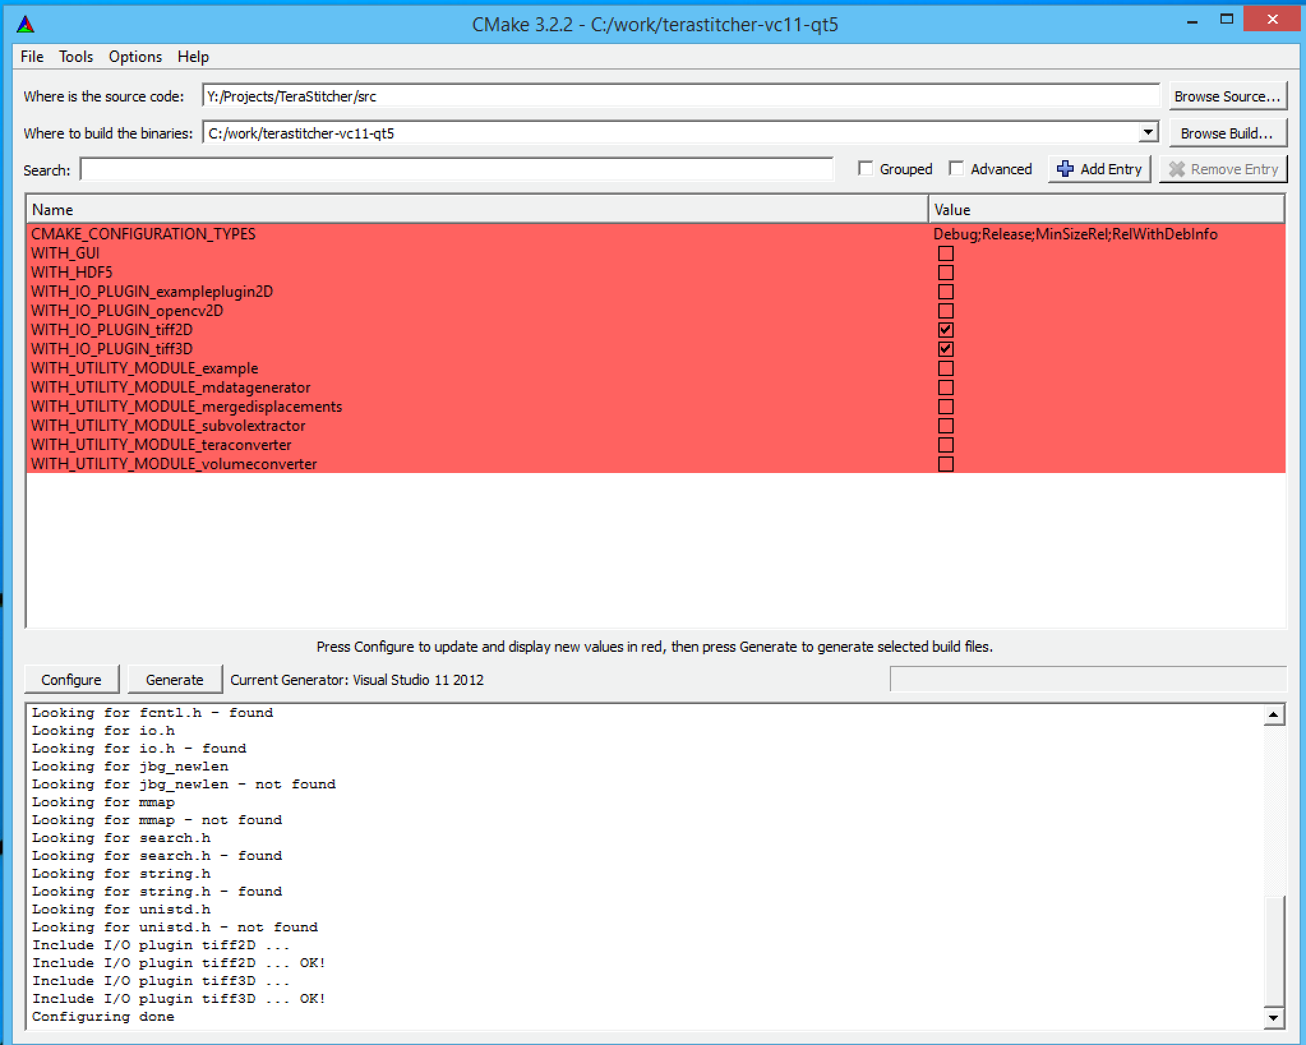
Task: Minimize the CMake window
Action: (x=1192, y=22)
